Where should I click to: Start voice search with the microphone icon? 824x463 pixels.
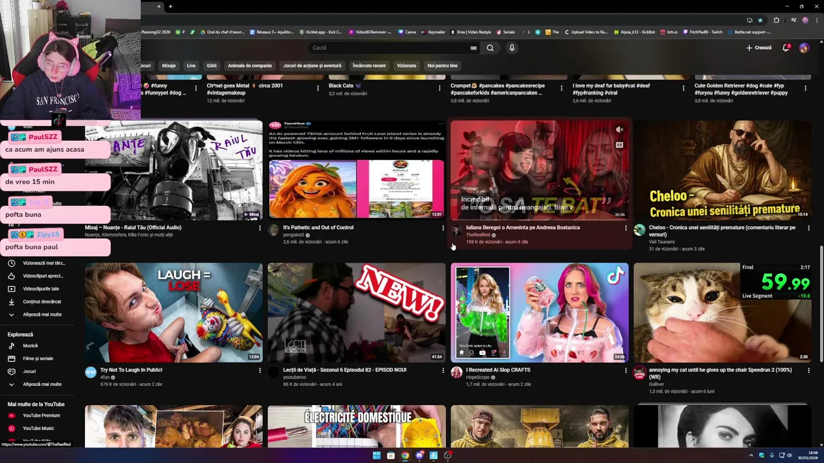point(512,48)
